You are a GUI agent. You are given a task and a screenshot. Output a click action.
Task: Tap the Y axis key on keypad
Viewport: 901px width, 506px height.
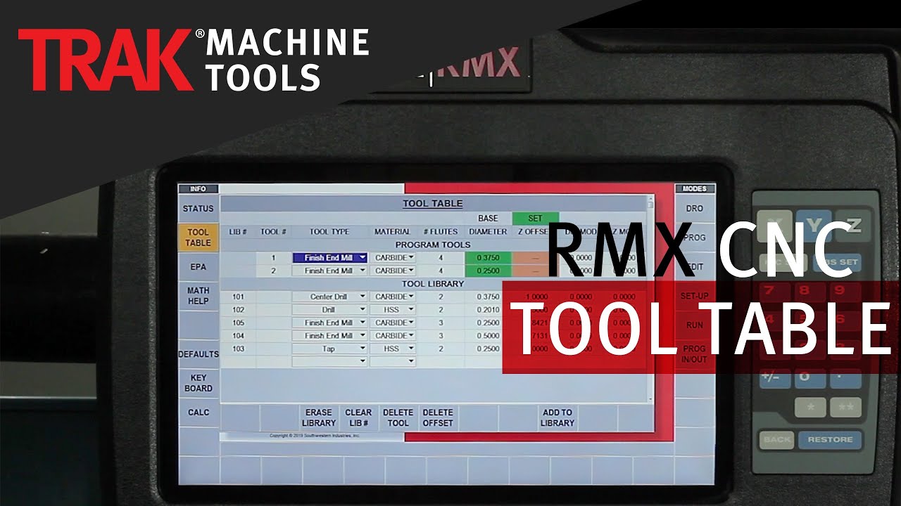pyautogui.click(x=814, y=226)
